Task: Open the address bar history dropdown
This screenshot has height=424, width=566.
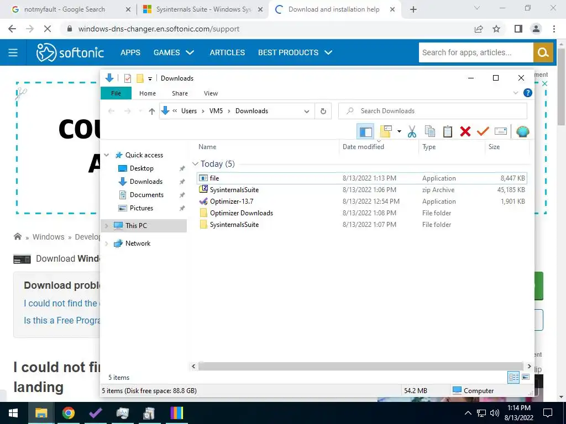Action: (306, 112)
